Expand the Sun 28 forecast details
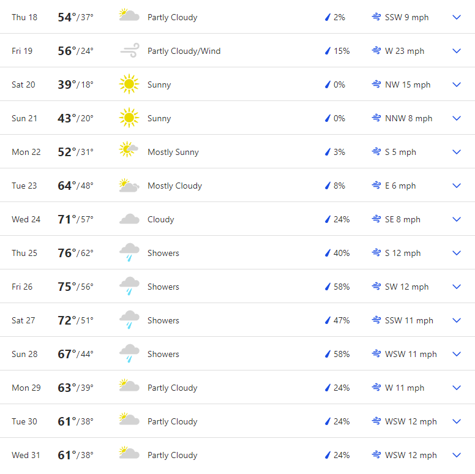The image size is (475, 474). [457, 354]
